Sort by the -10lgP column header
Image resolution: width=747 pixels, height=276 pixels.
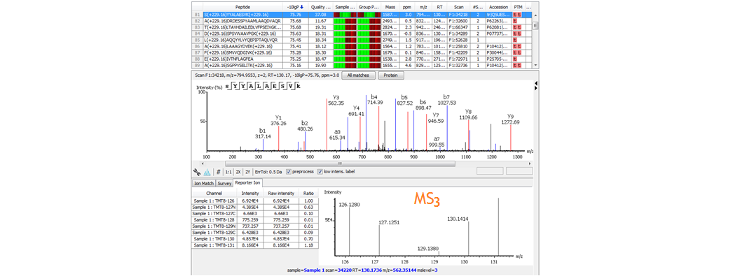(296, 7)
